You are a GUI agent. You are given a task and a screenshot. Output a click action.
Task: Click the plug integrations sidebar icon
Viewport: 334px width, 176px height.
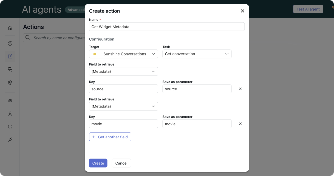click(x=10, y=140)
